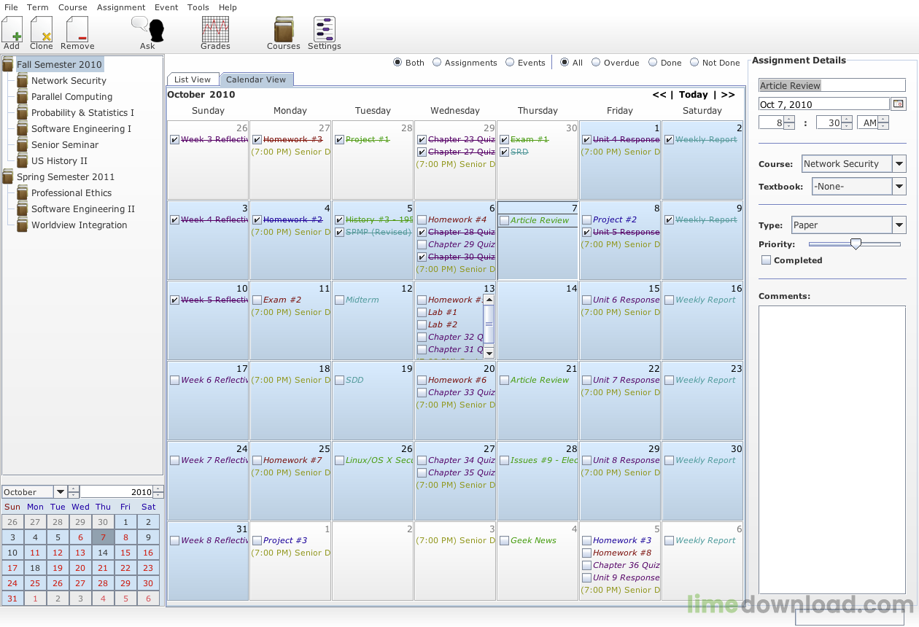The image size is (919, 627).
Task: Open the Settings sliders icon
Action: [325, 29]
